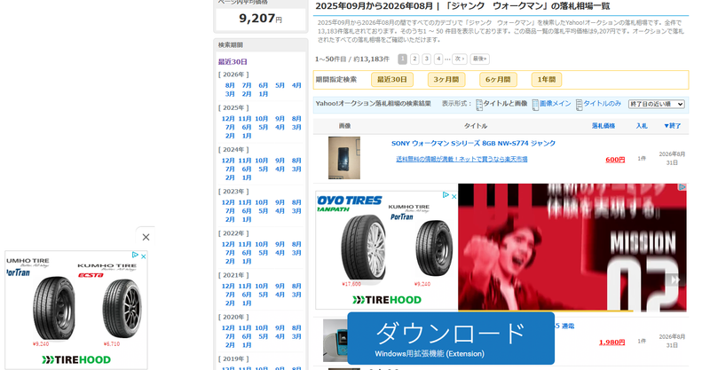Switch display to タイトルと画像
710x370 pixels.
click(x=501, y=104)
